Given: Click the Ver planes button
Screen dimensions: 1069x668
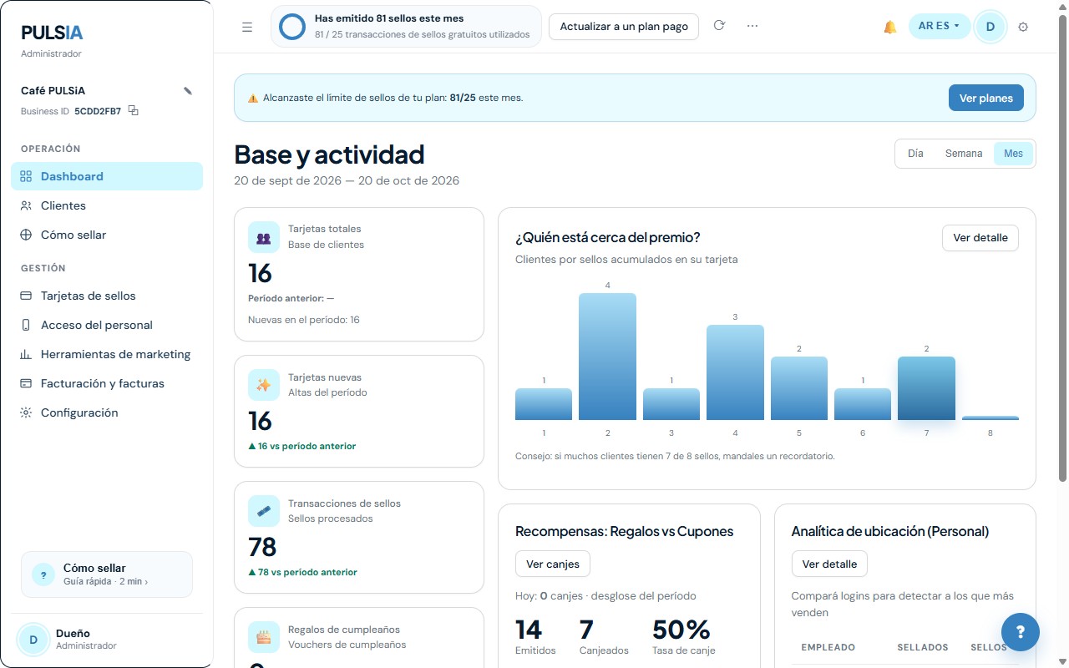Looking at the screenshot, I should click(985, 98).
